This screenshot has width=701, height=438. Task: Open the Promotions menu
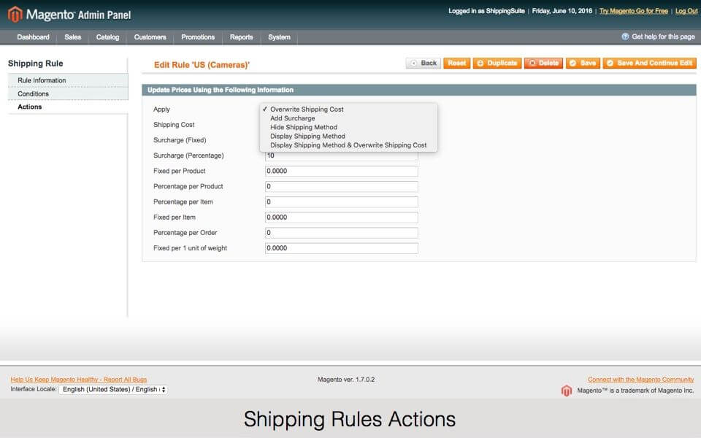[198, 37]
